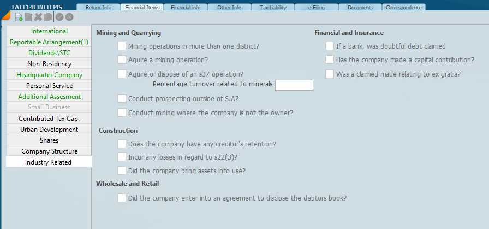Switch to the Return Info tab
Image resolution: width=489 pixels, height=229 pixels.
pyautogui.click(x=99, y=8)
